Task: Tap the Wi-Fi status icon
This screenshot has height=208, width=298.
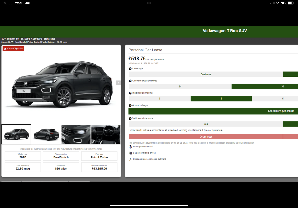Action: [277, 3]
